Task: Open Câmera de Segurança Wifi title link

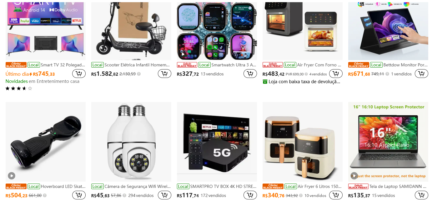Action: 138,187
